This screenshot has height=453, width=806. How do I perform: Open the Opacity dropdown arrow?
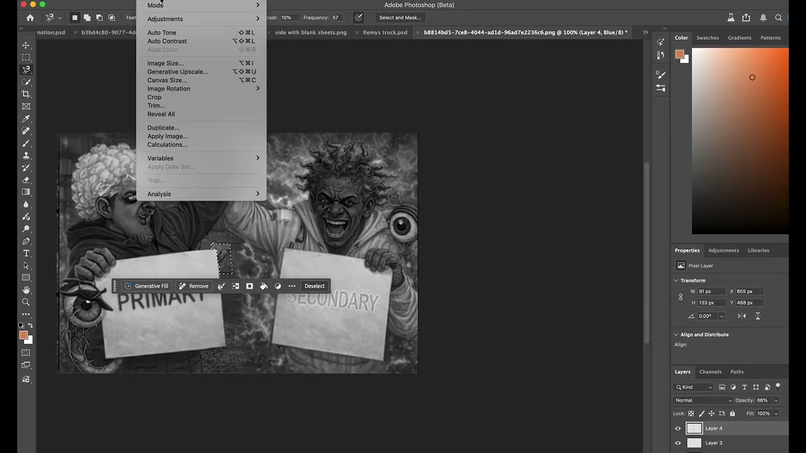pyautogui.click(x=776, y=400)
